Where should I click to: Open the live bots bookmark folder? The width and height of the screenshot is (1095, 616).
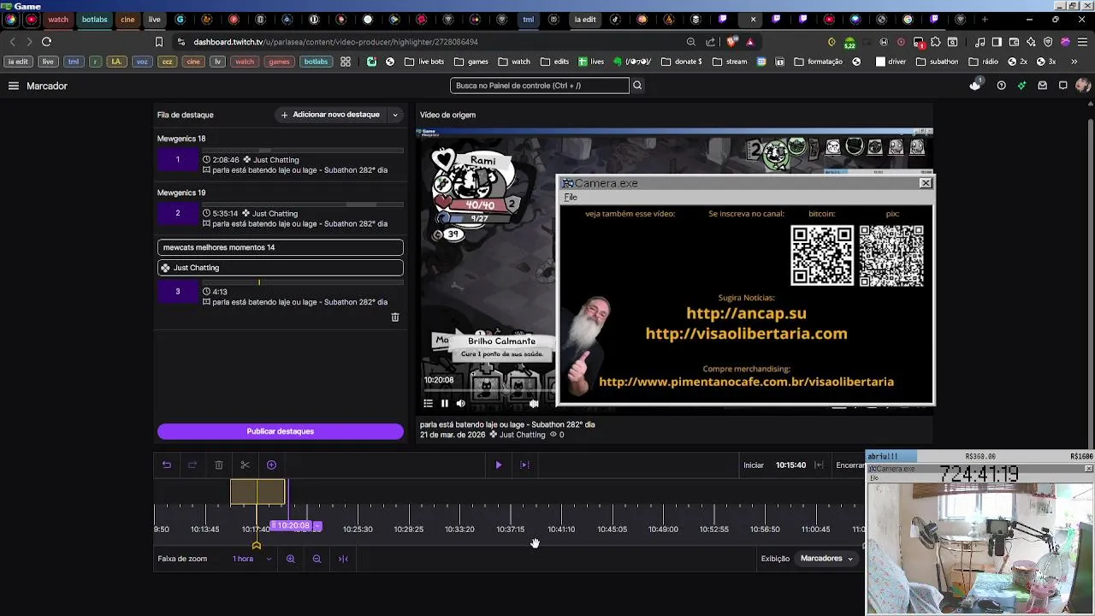pyautogui.click(x=424, y=62)
